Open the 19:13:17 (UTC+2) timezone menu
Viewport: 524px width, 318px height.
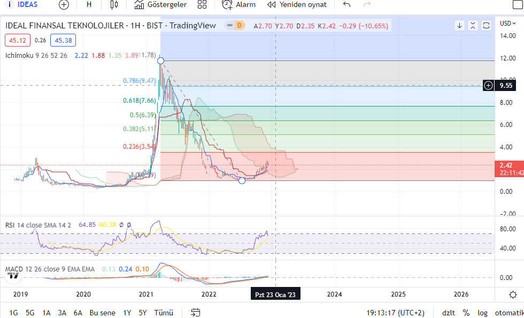click(x=395, y=313)
